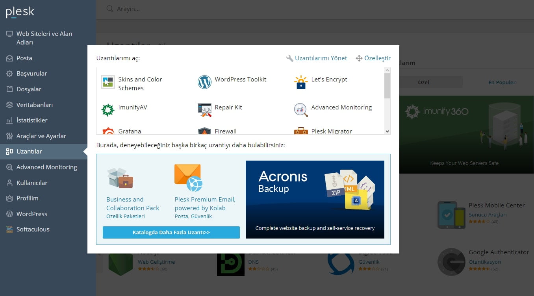Screen dimensions: 534x296
Task: Switch to the En Popüler tab
Action: [x=502, y=82]
